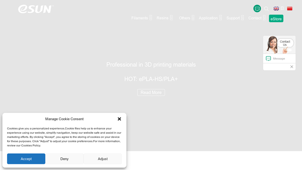This screenshot has width=302, height=170.
Task: Go to the eStore button
Action: (x=276, y=19)
